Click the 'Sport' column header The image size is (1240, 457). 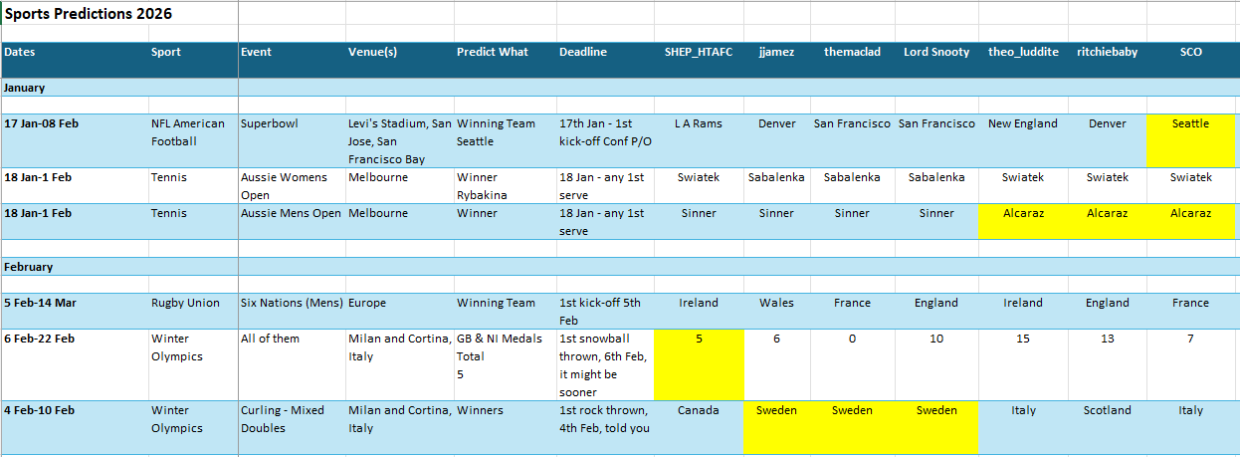click(193, 59)
